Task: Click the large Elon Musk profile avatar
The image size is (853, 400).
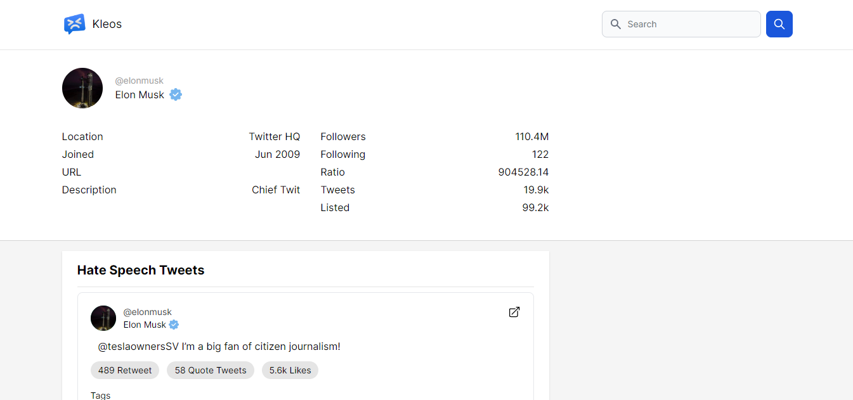Action: pos(82,88)
